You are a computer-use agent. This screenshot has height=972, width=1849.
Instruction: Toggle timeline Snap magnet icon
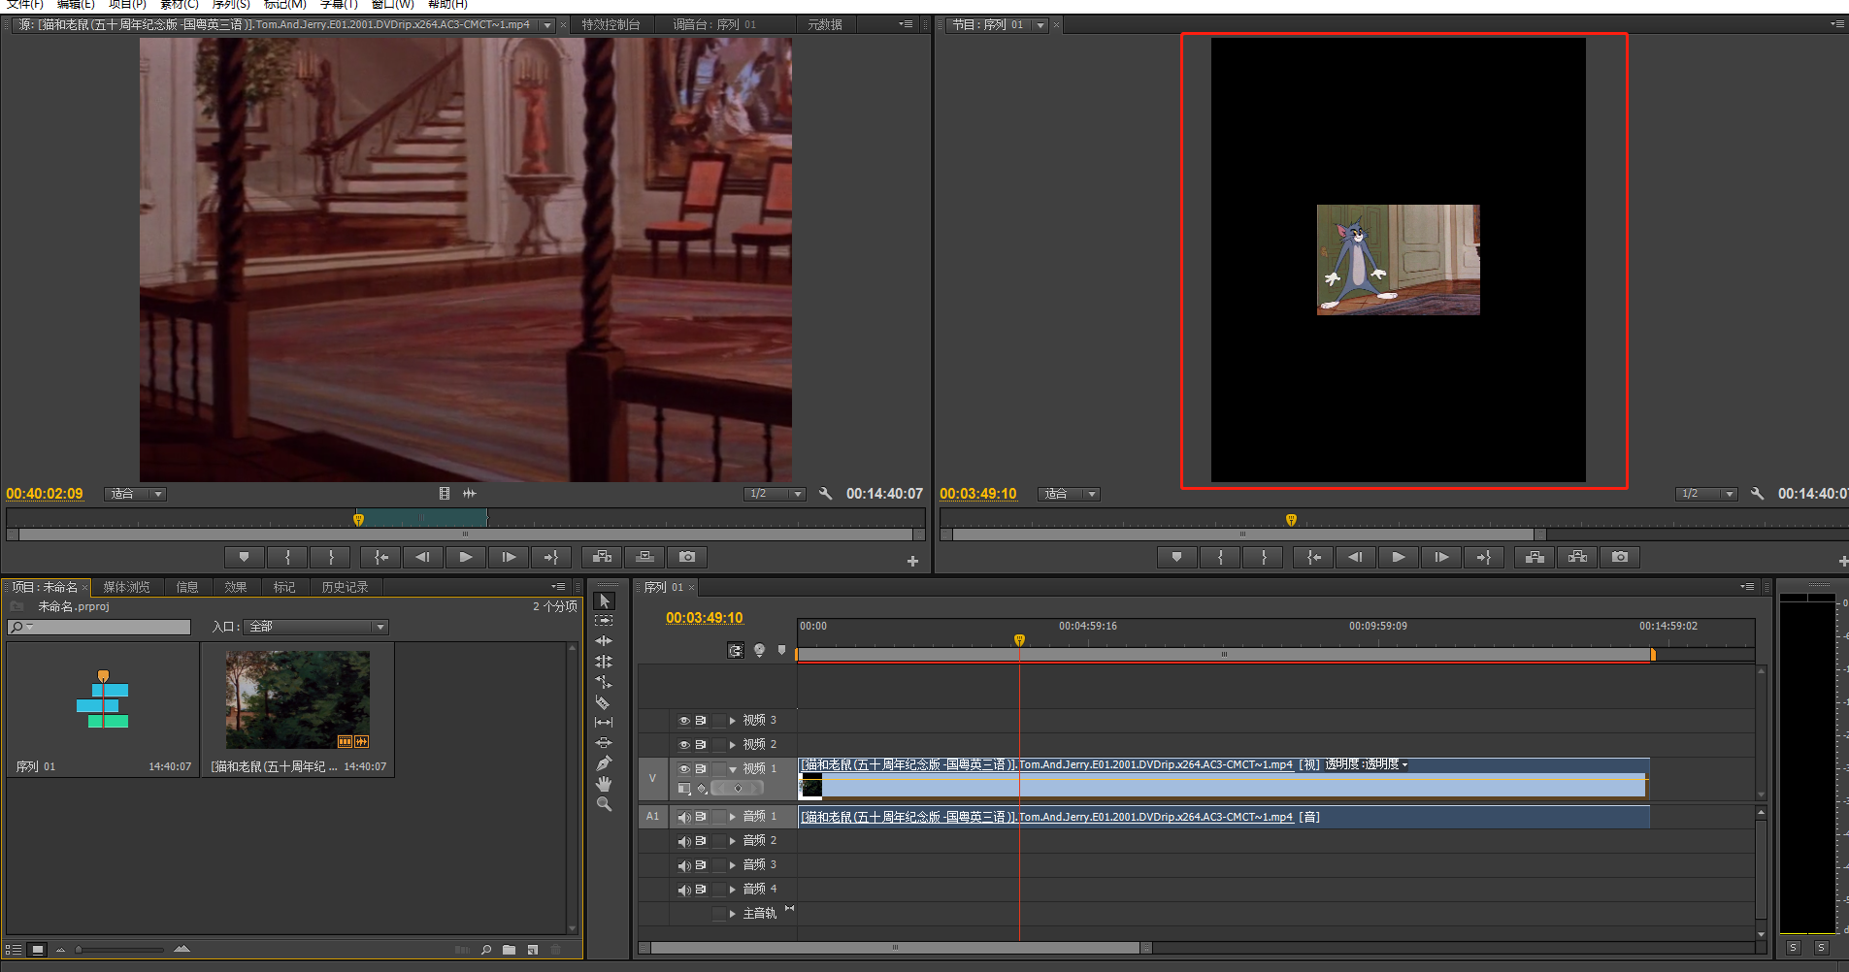[736, 651]
